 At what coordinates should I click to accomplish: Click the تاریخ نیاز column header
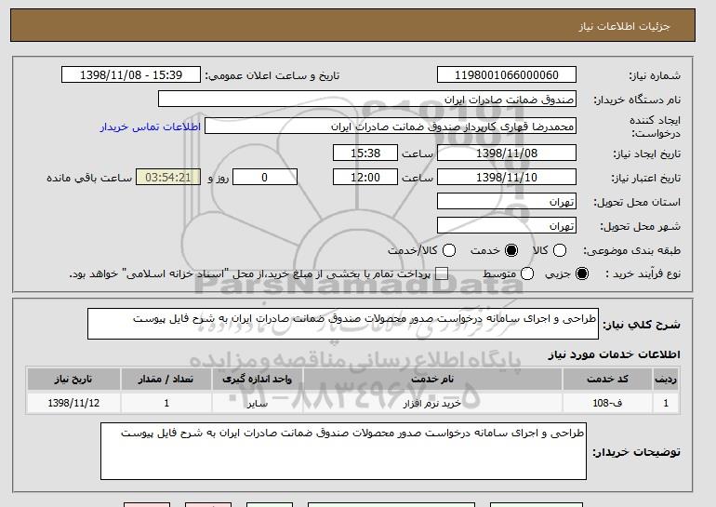tap(73, 380)
